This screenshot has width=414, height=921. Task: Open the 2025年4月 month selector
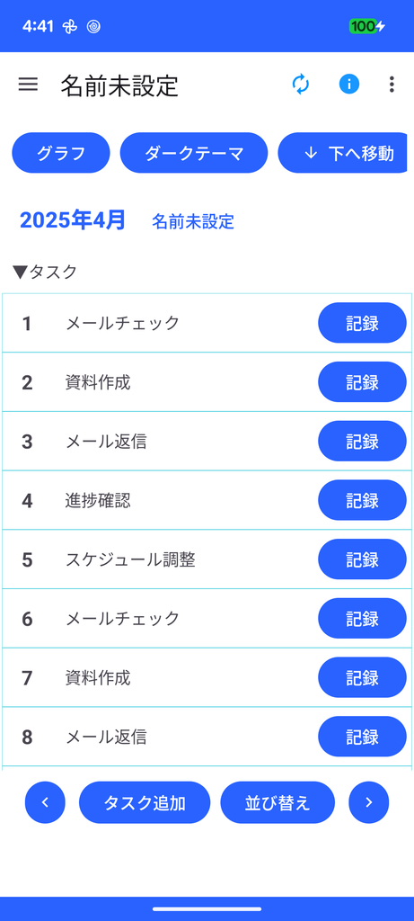[73, 220]
